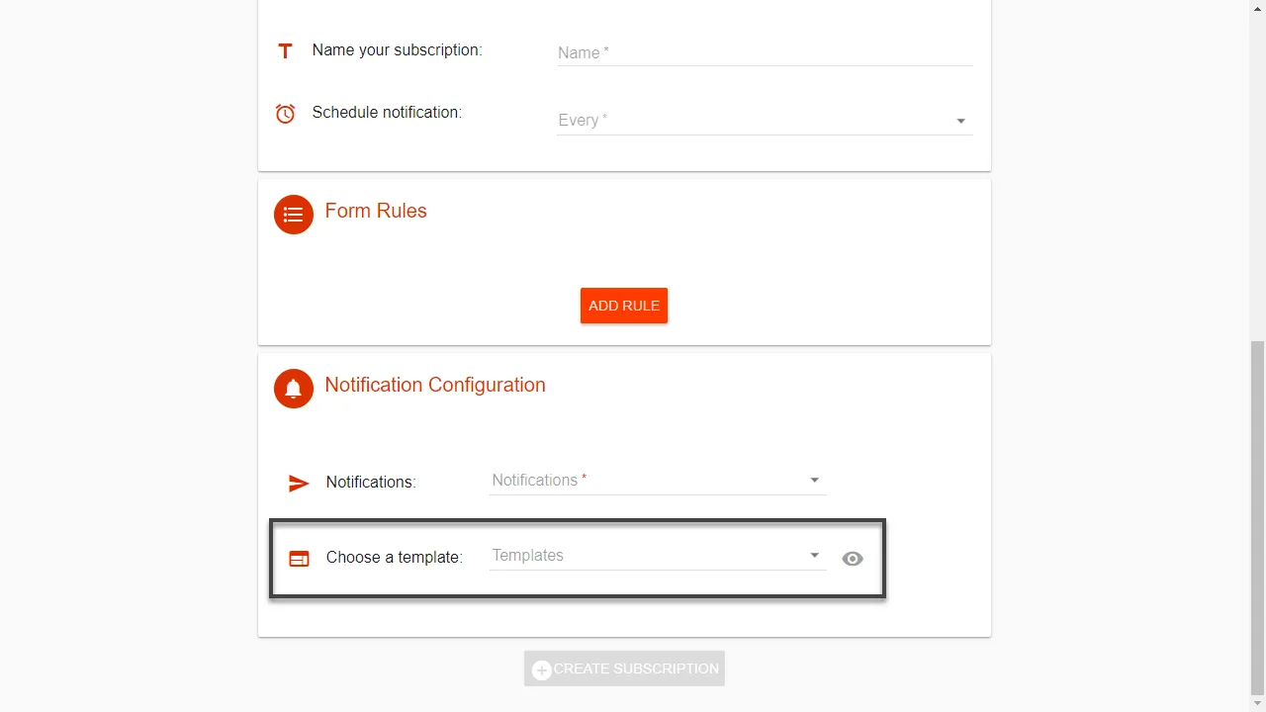Click the Choose a template label
1266x712 pixels.
[395, 558]
